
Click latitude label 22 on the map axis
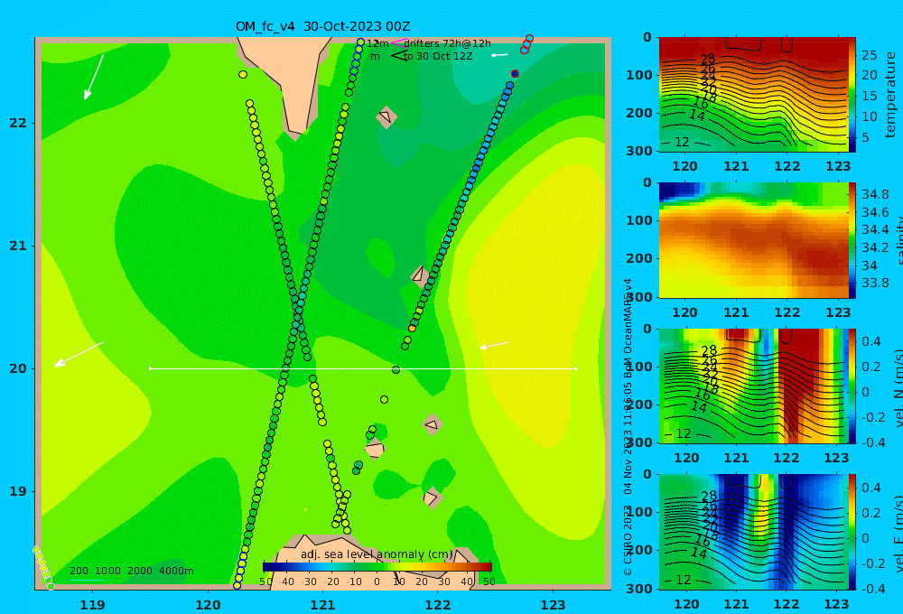tap(18, 123)
